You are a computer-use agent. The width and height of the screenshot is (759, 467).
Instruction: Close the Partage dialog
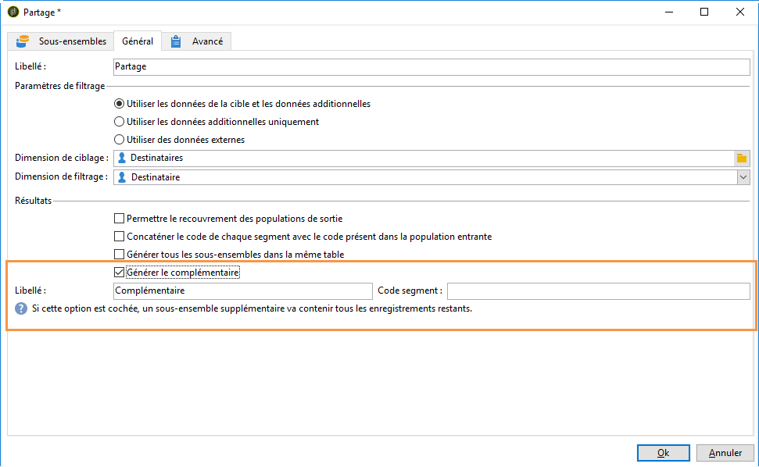(740, 12)
